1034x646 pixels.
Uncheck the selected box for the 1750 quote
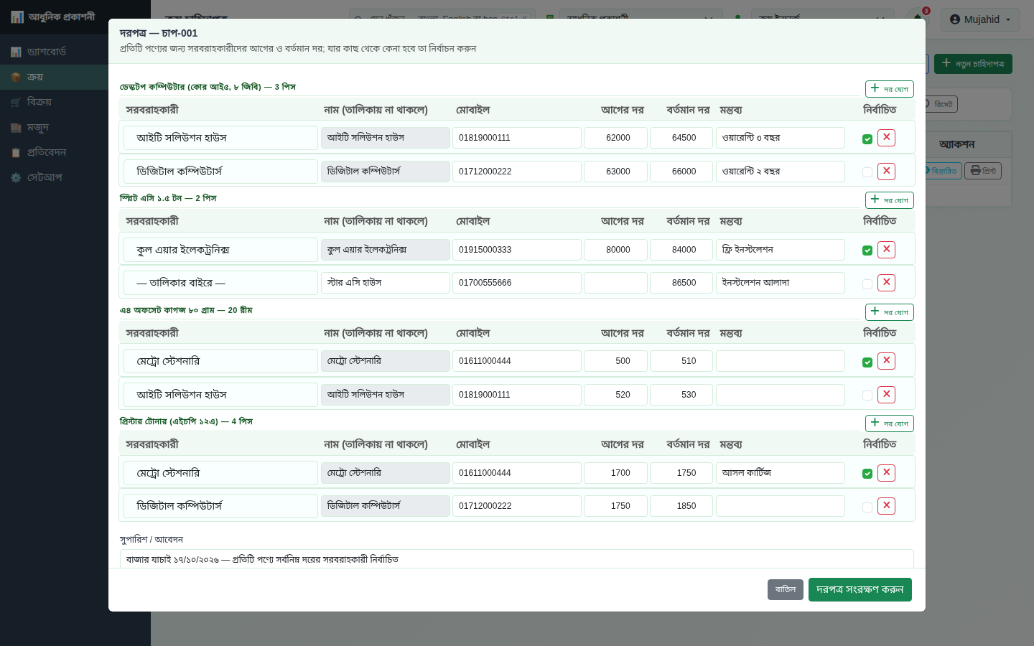coord(867,474)
